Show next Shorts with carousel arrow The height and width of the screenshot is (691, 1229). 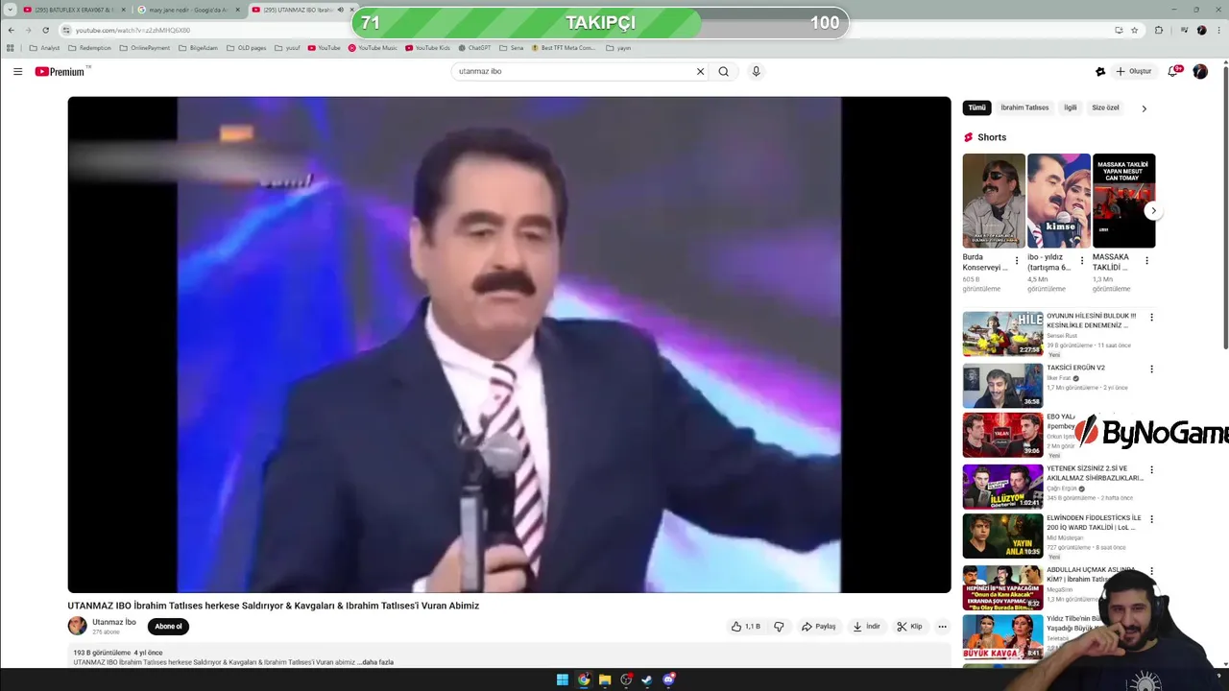click(1154, 211)
